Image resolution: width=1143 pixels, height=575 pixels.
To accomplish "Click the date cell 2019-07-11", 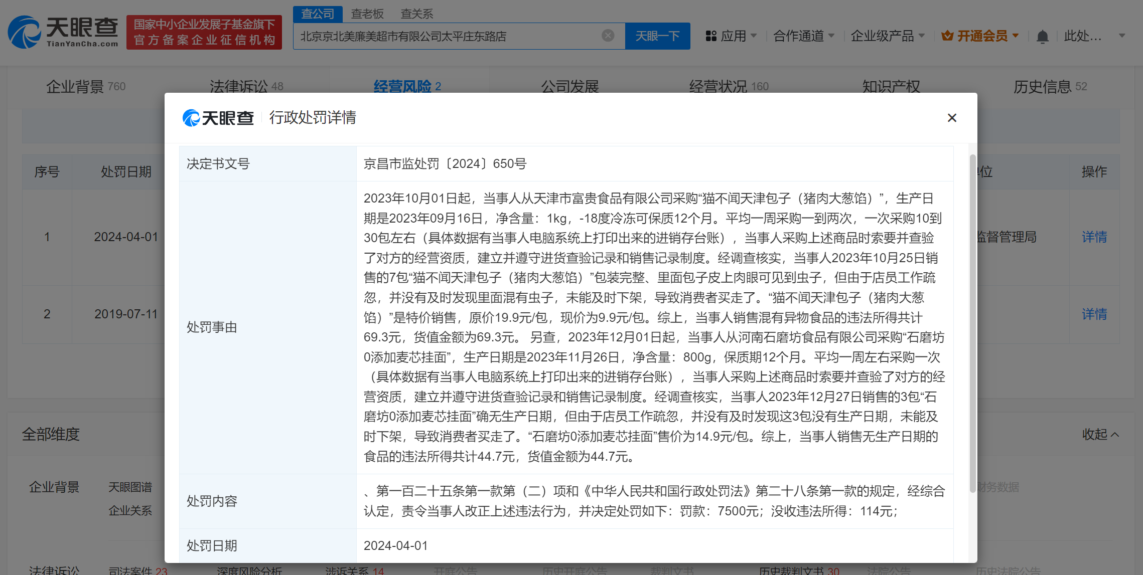I will click(126, 314).
